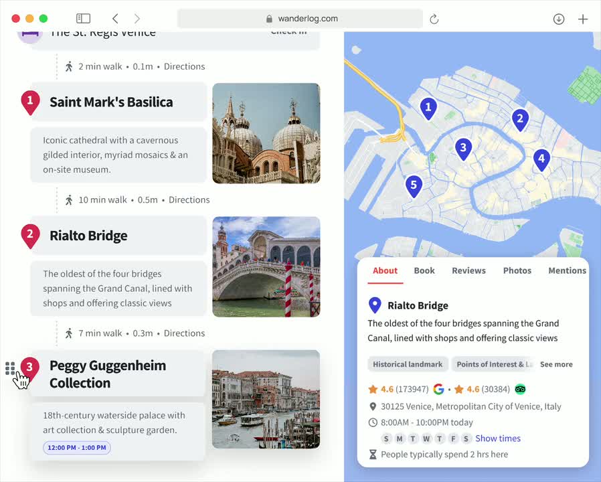Select map marker 5
The width and height of the screenshot is (601, 482).
coord(414,186)
